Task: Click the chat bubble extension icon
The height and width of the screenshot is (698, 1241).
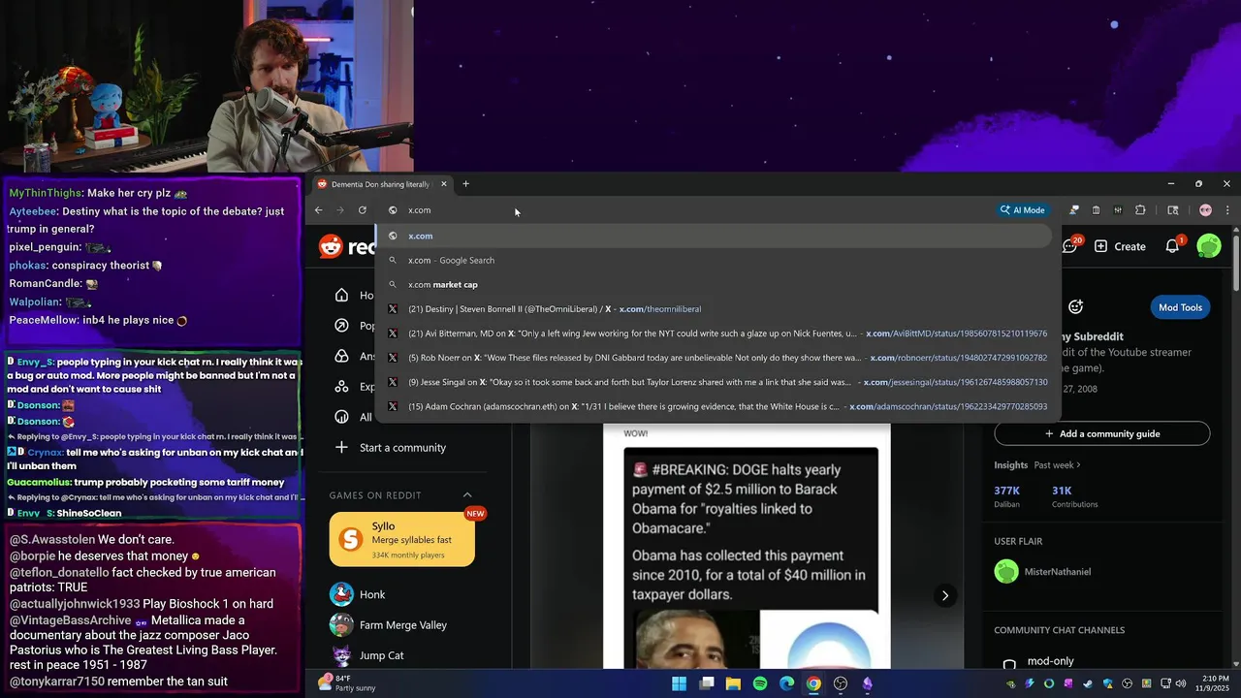Action: pyautogui.click(x=1074, y=210)
